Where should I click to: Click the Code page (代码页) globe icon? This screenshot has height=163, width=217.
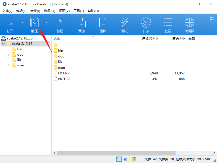(x=189, y=25)
